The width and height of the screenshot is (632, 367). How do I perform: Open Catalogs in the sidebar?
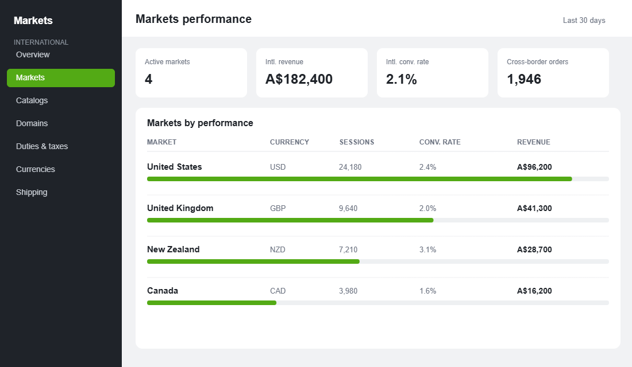(x=61, y=100)
